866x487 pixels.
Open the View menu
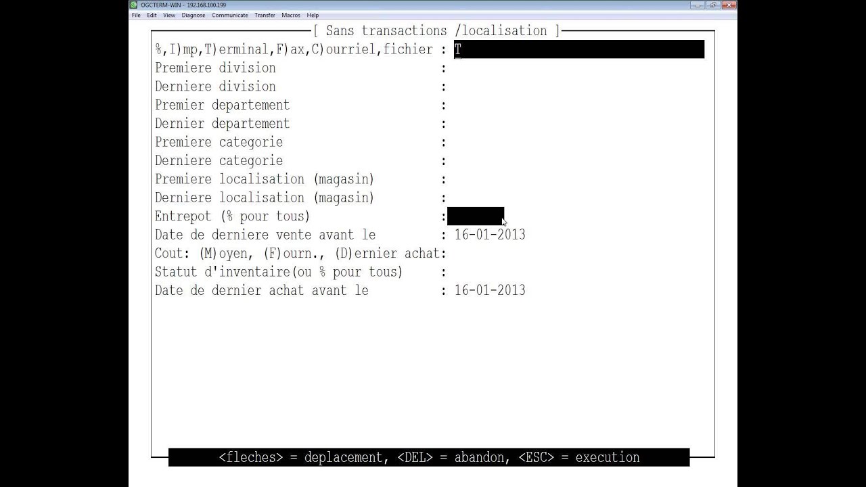(169, 15)
